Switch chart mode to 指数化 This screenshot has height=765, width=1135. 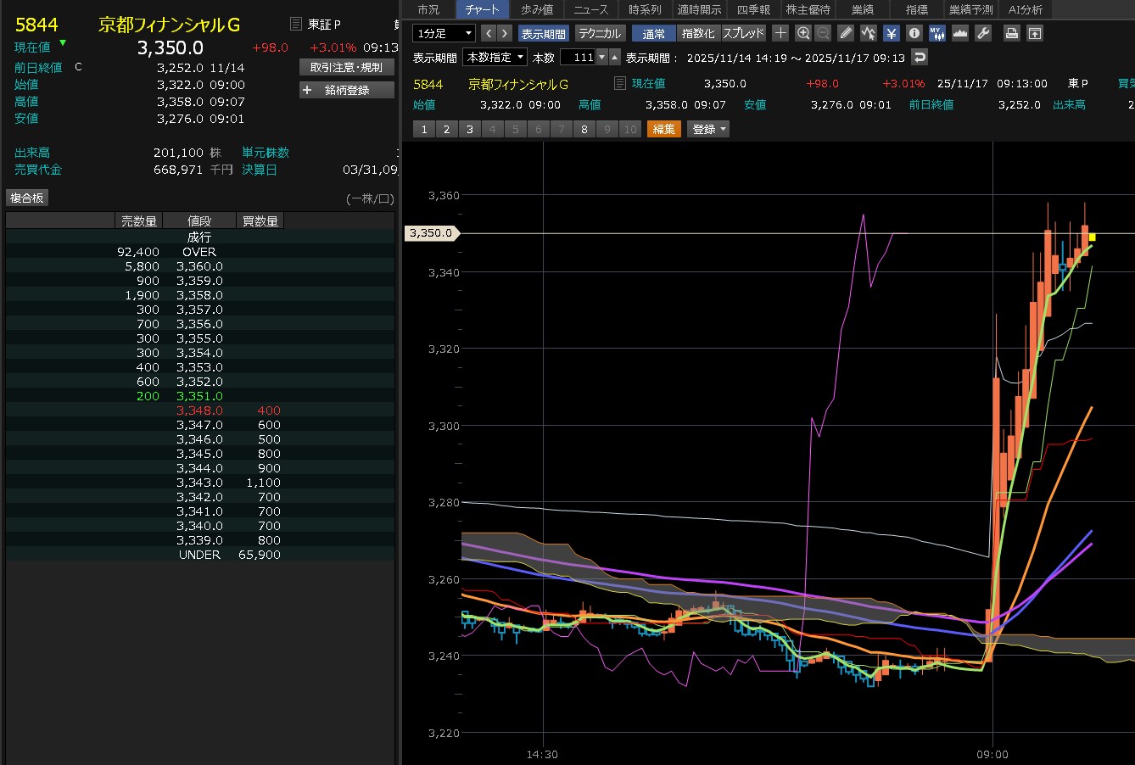click(698, 33)
